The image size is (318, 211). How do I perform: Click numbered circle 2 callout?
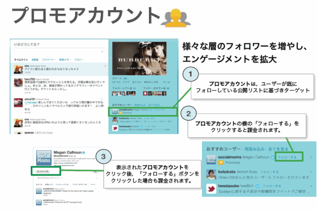point(188,113)
